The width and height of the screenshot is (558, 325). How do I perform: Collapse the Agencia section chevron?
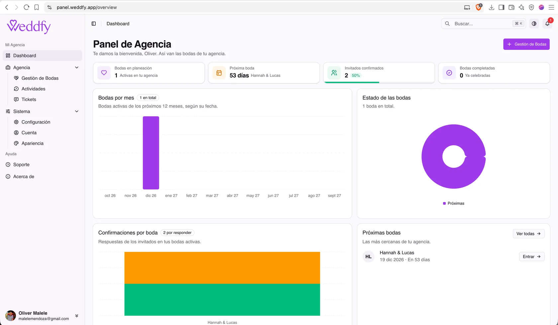click(x=77, y=67)
